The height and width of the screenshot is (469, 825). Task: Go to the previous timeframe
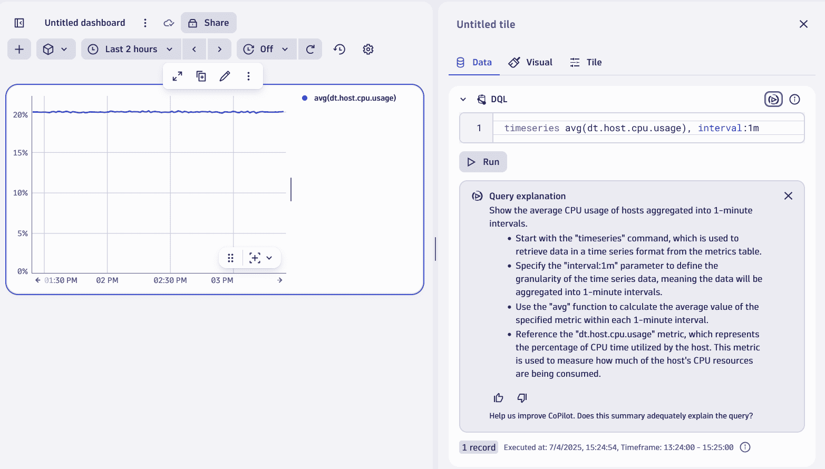tap(195, 49)
